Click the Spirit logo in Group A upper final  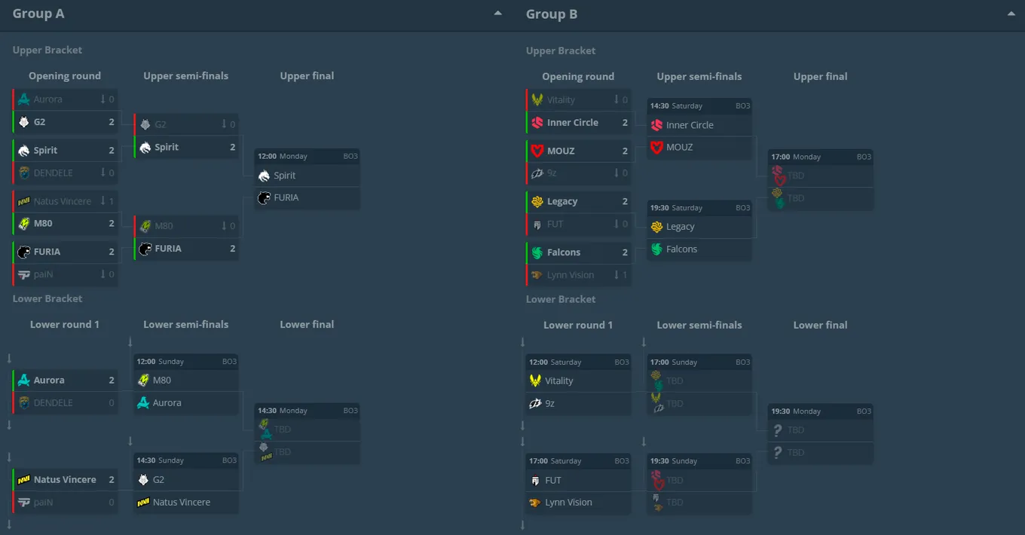(x=264, y=176)
